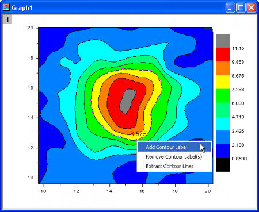Click the red swatch in color legend
This screenshot has width=259, height=212.
223,55
